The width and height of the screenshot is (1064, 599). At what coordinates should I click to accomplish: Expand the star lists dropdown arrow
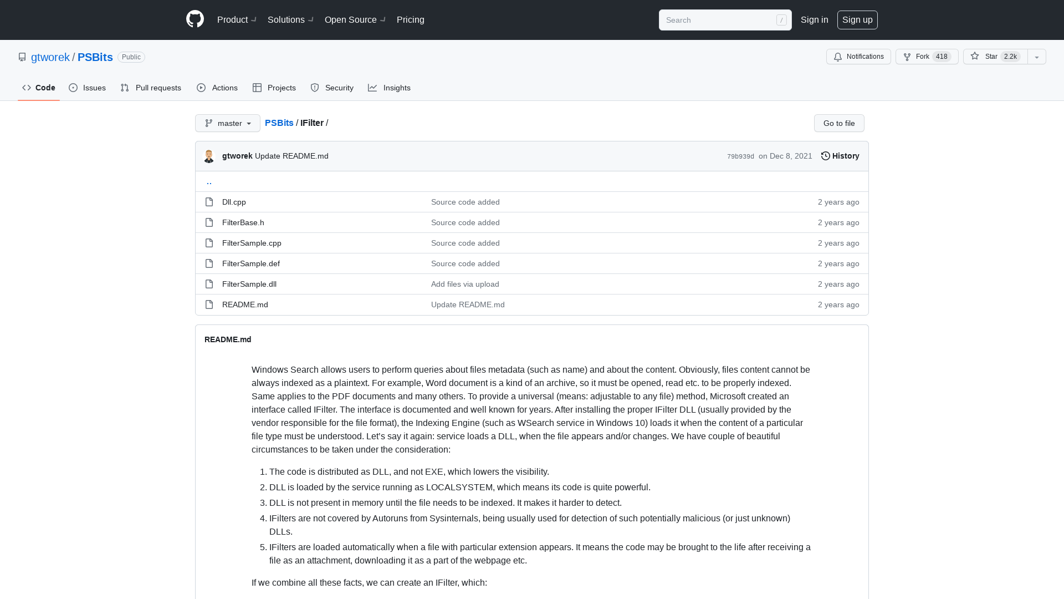pos(1037,57)
